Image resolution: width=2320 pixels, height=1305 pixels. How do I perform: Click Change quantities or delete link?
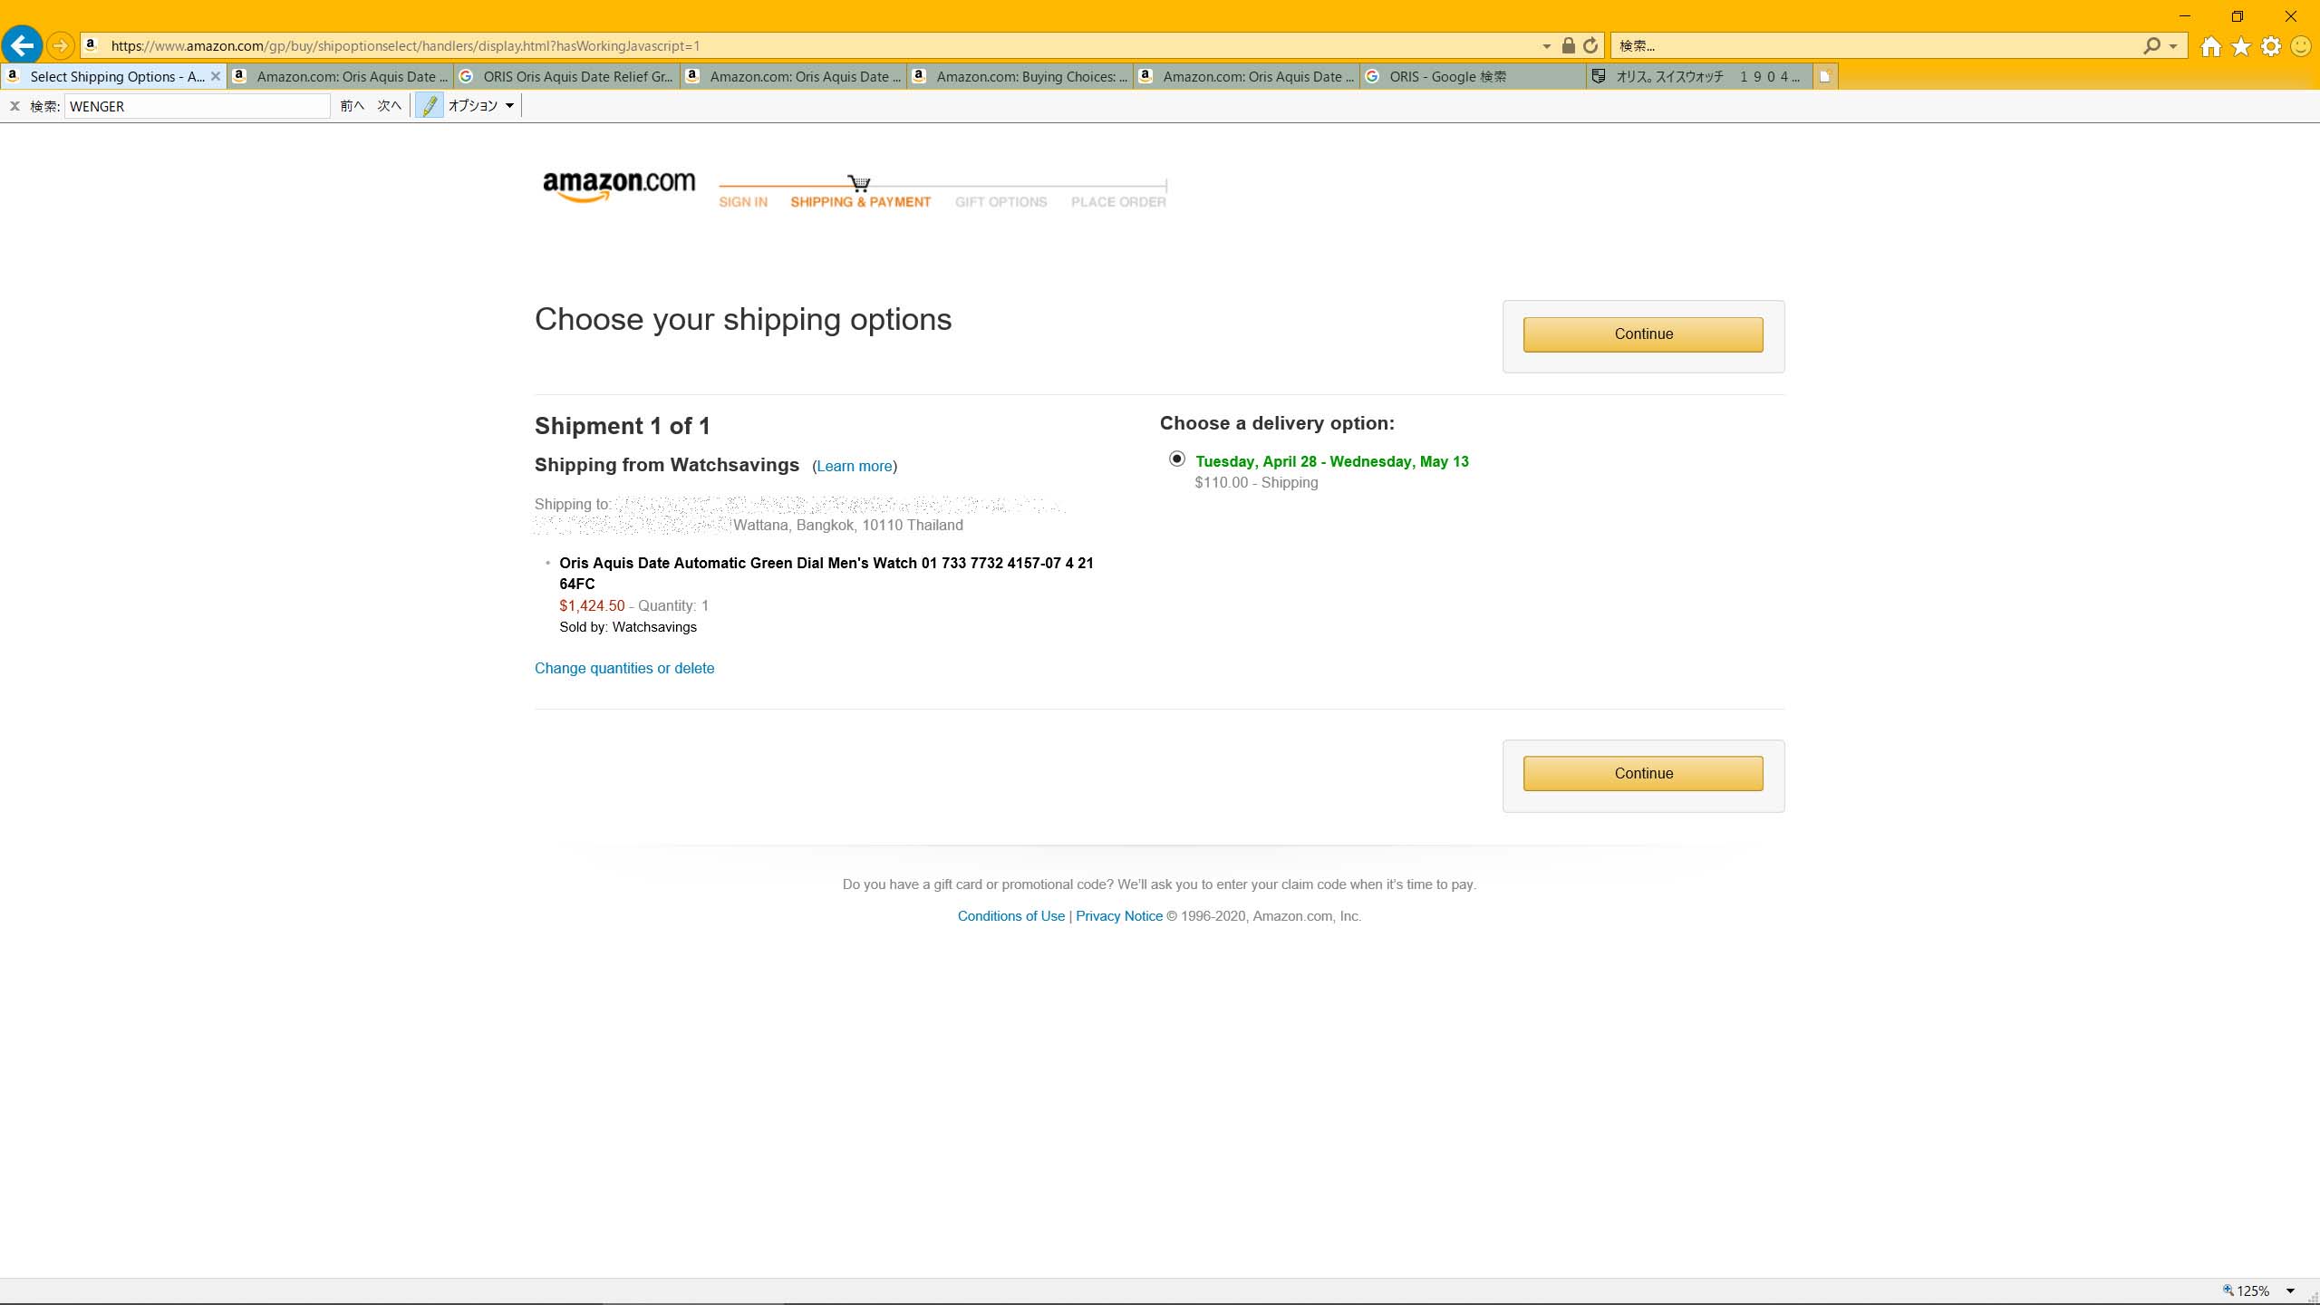[x=624, y=668]
